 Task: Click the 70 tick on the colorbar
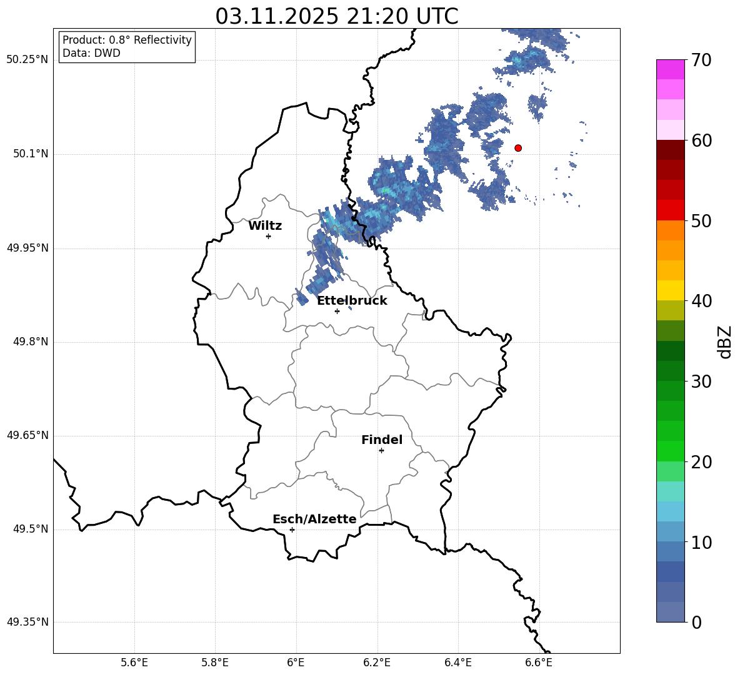tap(701, 61)
